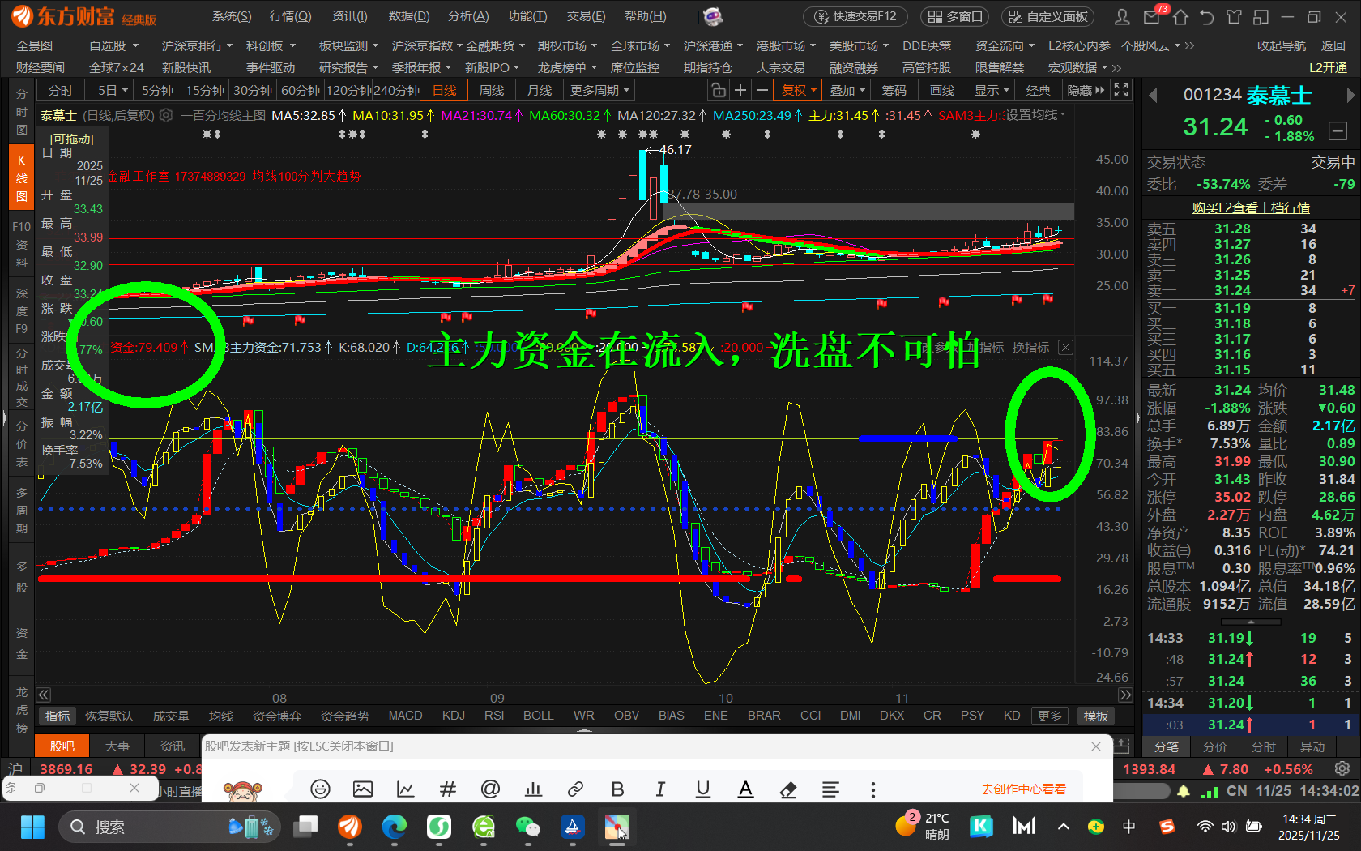
Task: Click the 自定义面板 custom panel button
Action: [x=1048, y=16]
